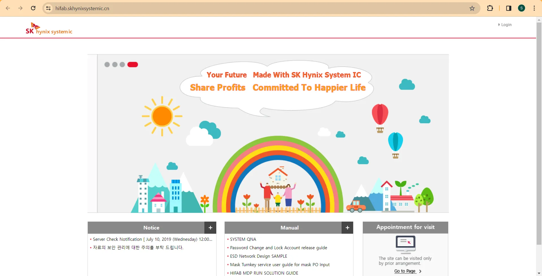This screenshot has width=542, height=276.
Task: Open Chrome's three-dot menu
Action: click(534, 8)
